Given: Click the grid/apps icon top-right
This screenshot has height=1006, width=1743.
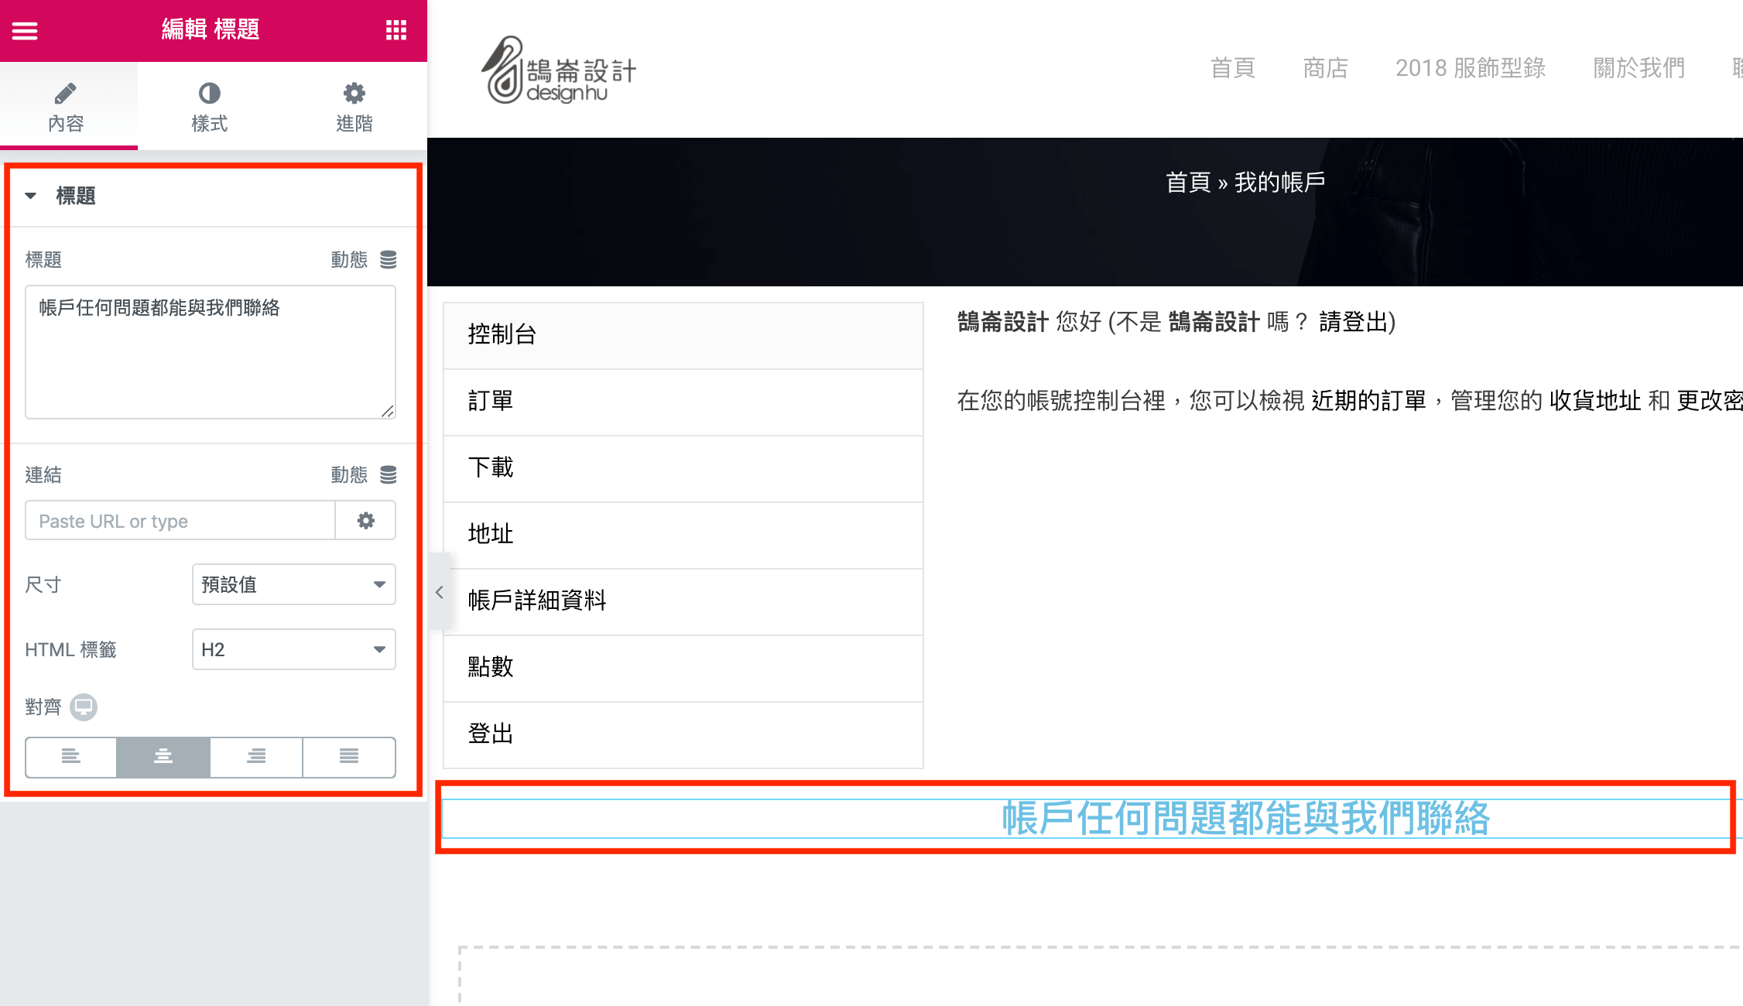Looking at the screenshot, I should (x=398, y=30).
